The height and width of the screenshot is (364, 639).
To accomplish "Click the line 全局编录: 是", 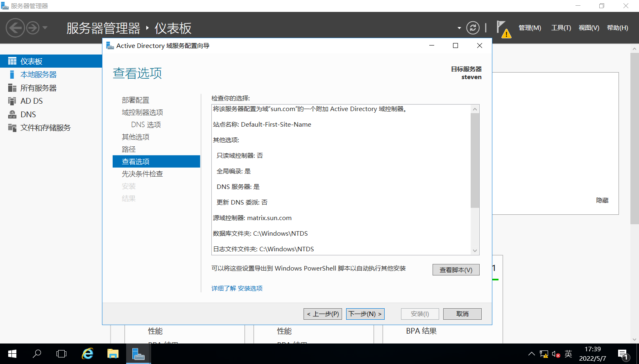I will click(234, 171).
